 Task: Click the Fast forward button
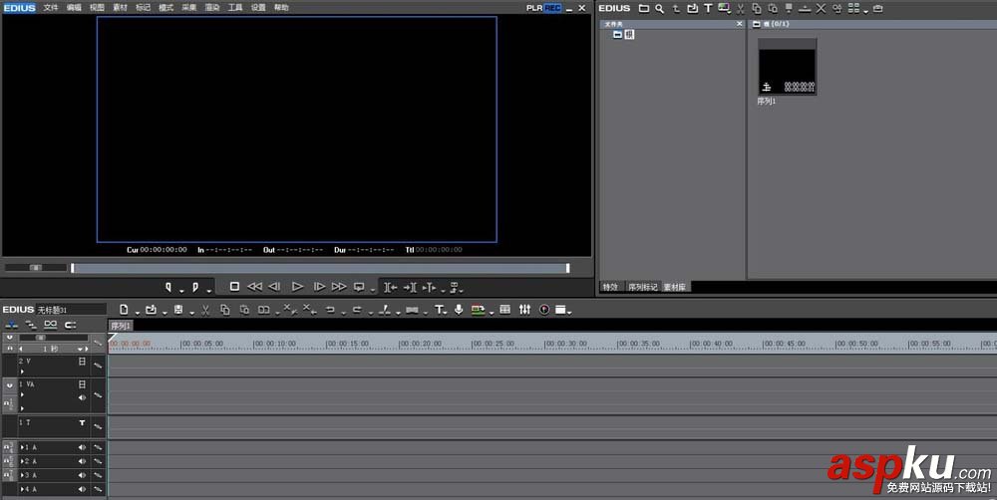(340, 287)
